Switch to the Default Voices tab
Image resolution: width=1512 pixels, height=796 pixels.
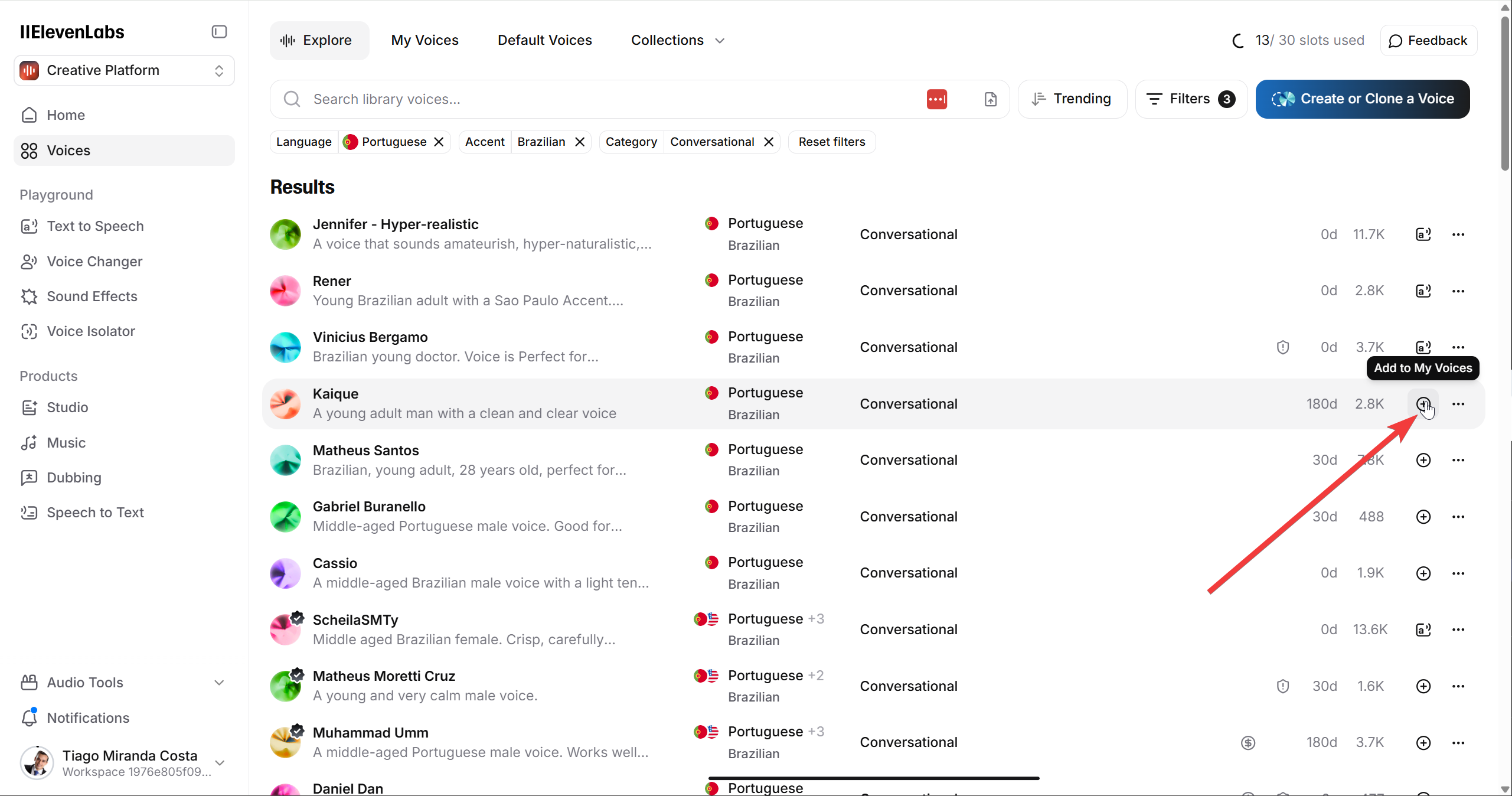[x=544, y=40]
